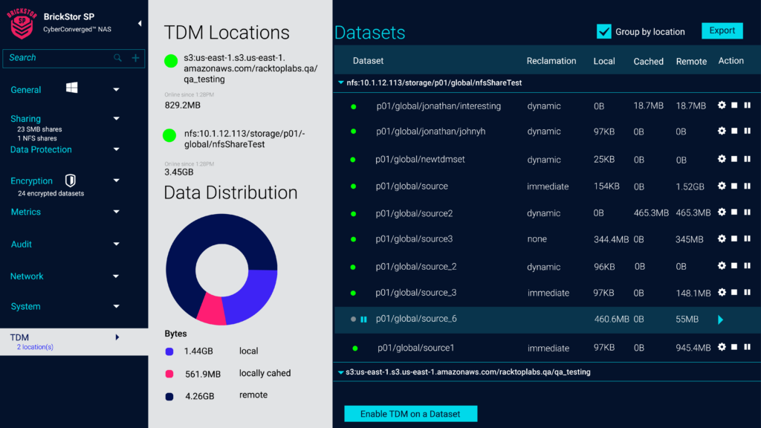Click Enable TDM on a Dataset
The image size is (761, 428).
[x=410, y=413]
